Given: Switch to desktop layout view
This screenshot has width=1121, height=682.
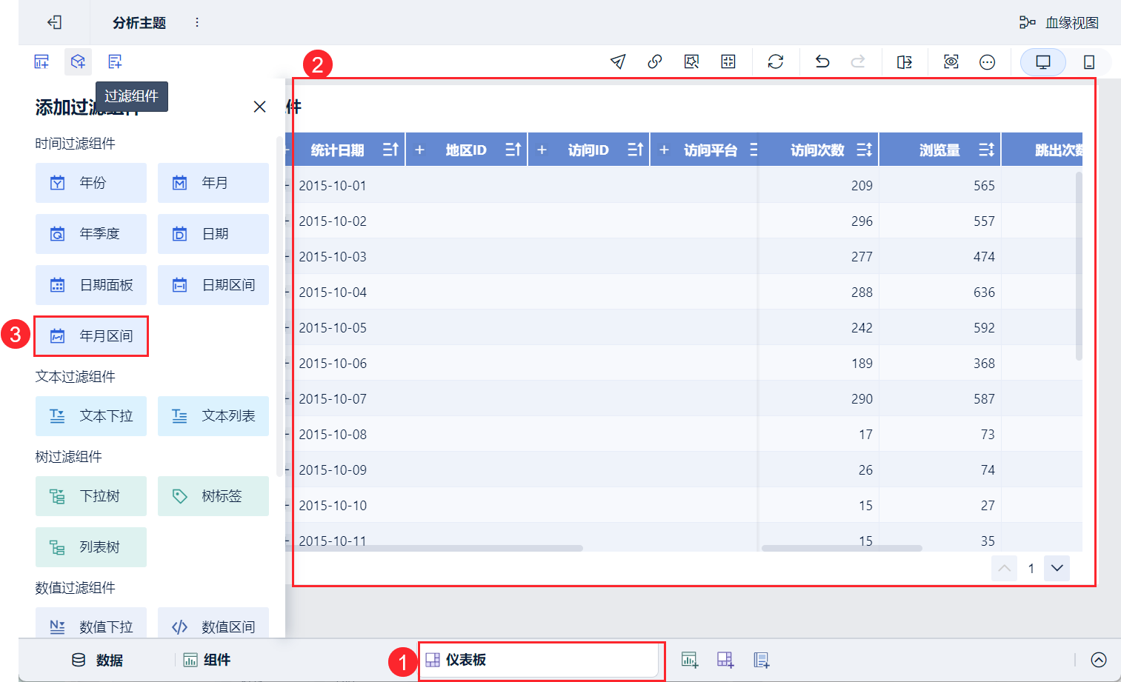Looking at the screenshot, I should [x=1043, y=62].
